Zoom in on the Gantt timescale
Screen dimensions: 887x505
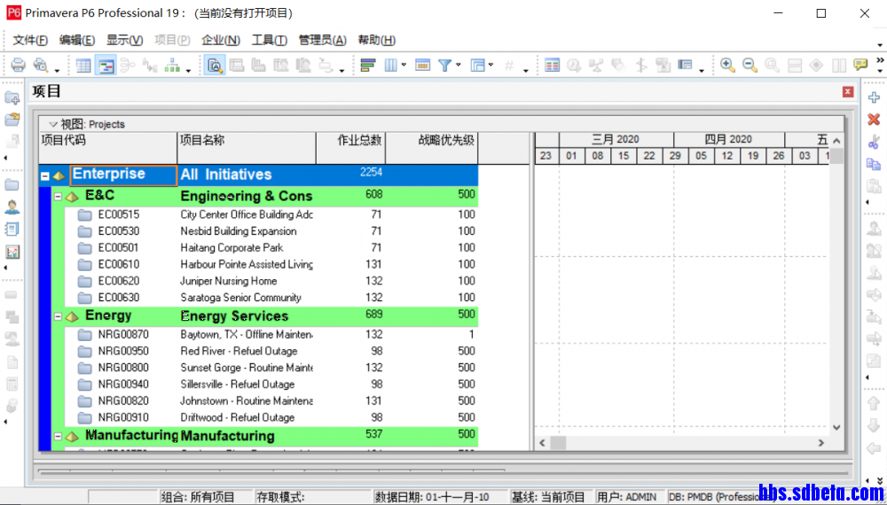click(x=727, y=66)
